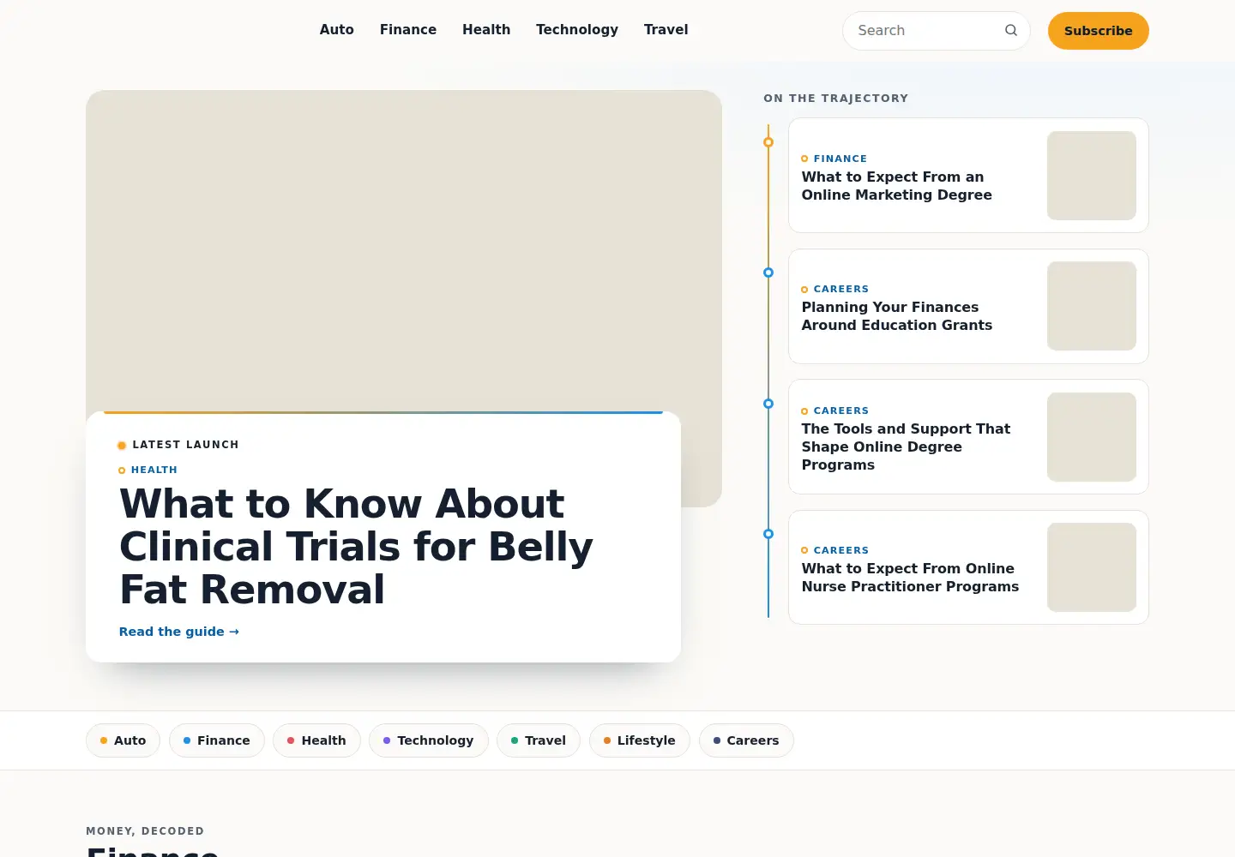Open the Auto nav menu item
Viewport: 1235px width, 857px height.
point(337,30)
